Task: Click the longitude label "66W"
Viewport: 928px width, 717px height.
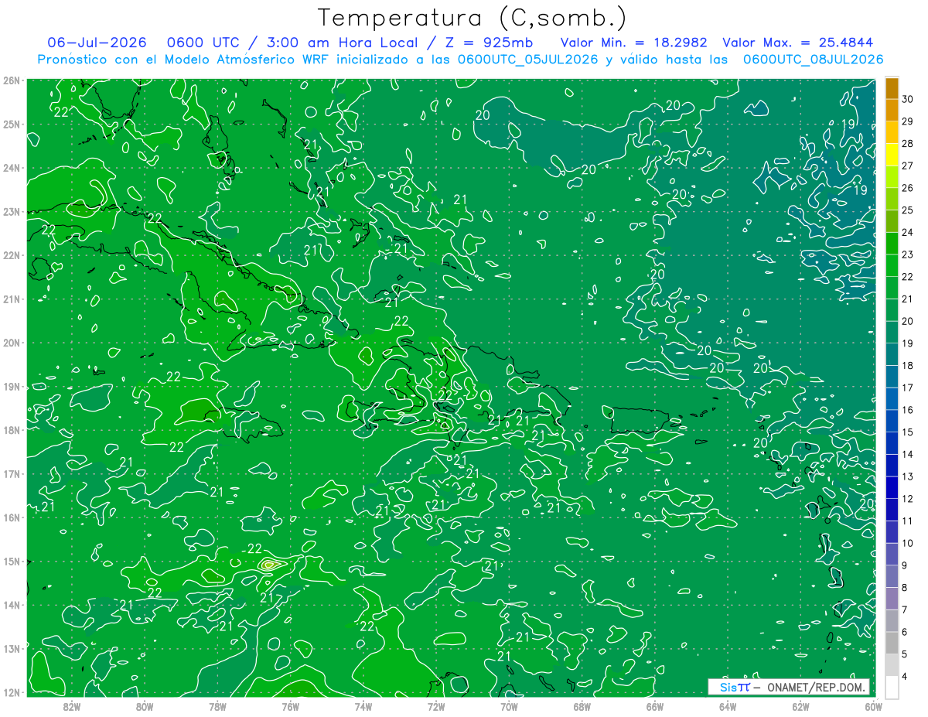Action: [x=655, y=706]
